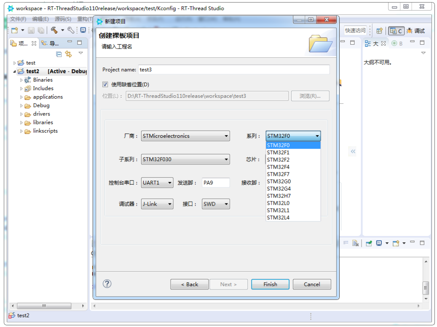This screenshot has width=437, height=327.
Task: Select STM32F4 in series list
Action: (x=293, y=167)
